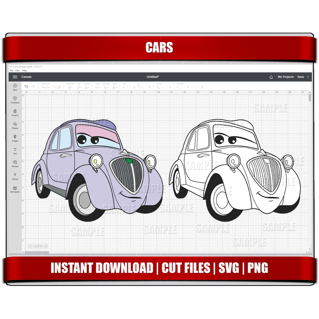319x319 pixels.
Task: Click the Save button
Action: 300,77
